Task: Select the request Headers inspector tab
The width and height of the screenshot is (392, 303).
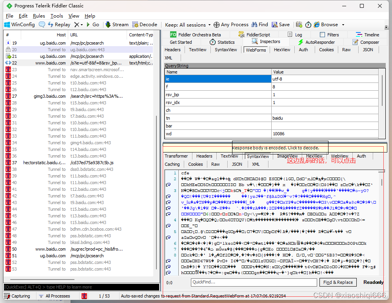Action: (x=172, y=50)
